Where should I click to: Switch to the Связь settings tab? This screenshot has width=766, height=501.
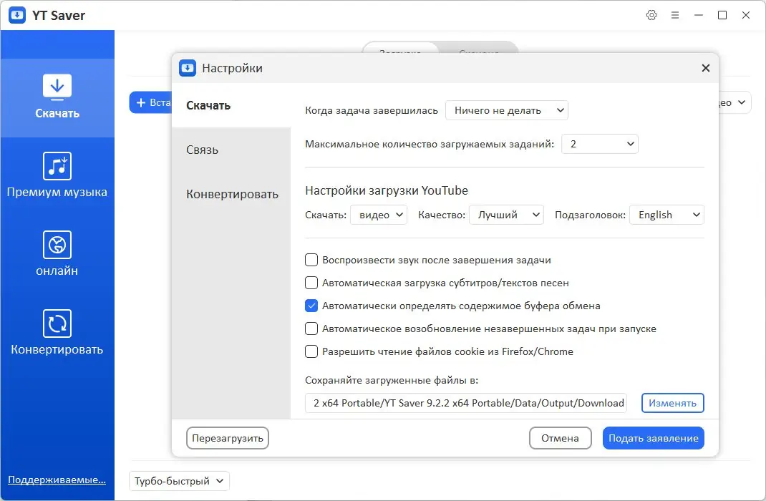tap(203, 150)
